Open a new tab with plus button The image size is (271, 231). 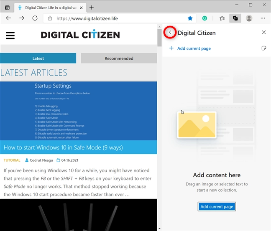point(92,8)
